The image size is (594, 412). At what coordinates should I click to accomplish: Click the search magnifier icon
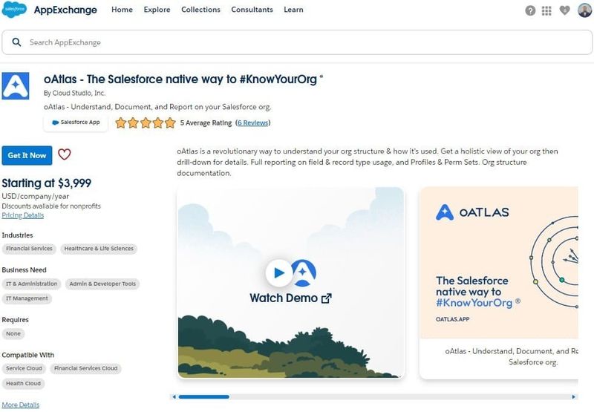point(16,42)
